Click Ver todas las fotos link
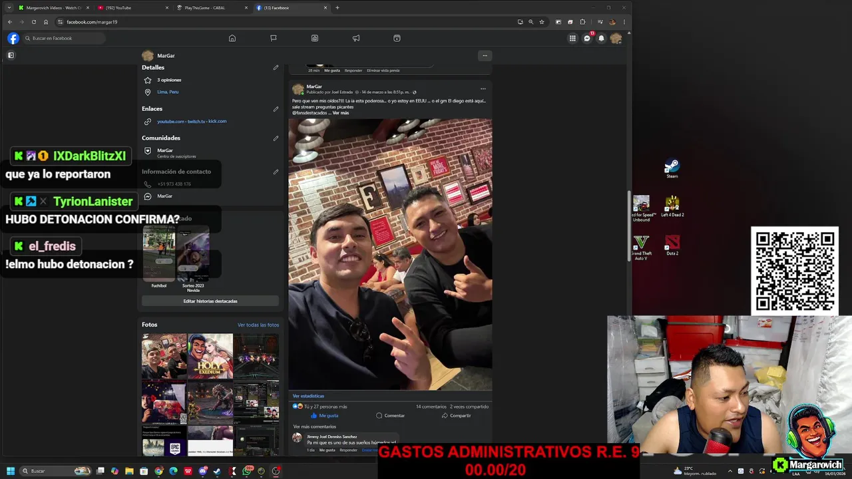 (258, 325)
